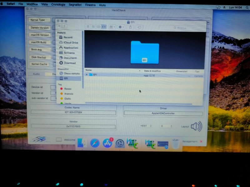
Task: Open System Preferences from the Dock
Action: pos(120,143)
